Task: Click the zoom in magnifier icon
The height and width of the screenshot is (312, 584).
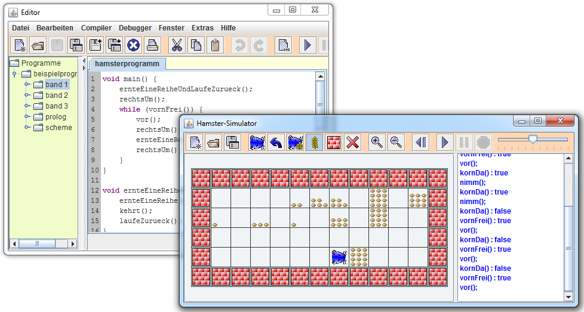Action: (x=377, y=142)
